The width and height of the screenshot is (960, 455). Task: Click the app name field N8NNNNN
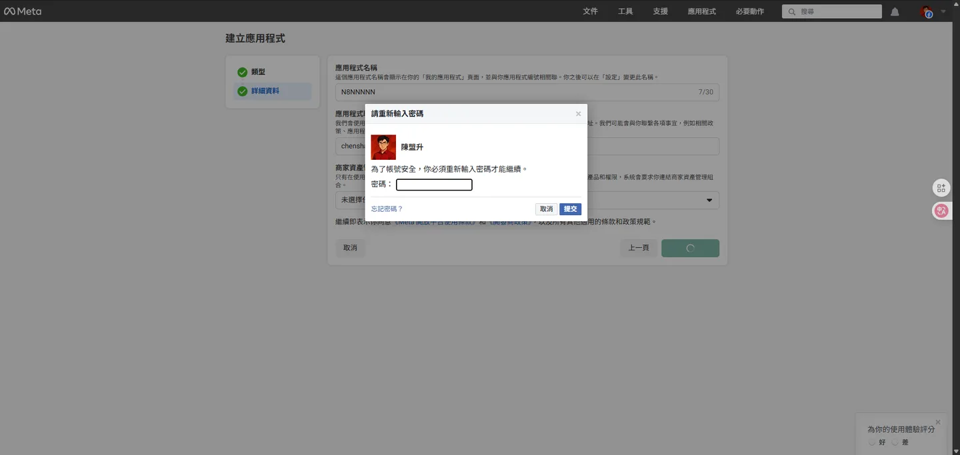[x=527, y=92]
